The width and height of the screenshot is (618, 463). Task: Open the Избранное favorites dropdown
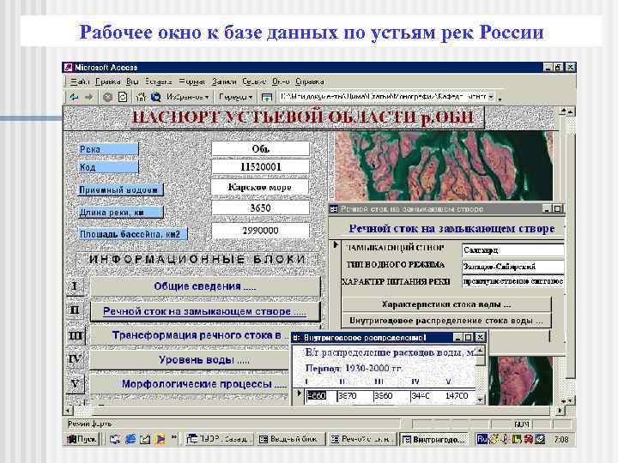click(187, 97)
